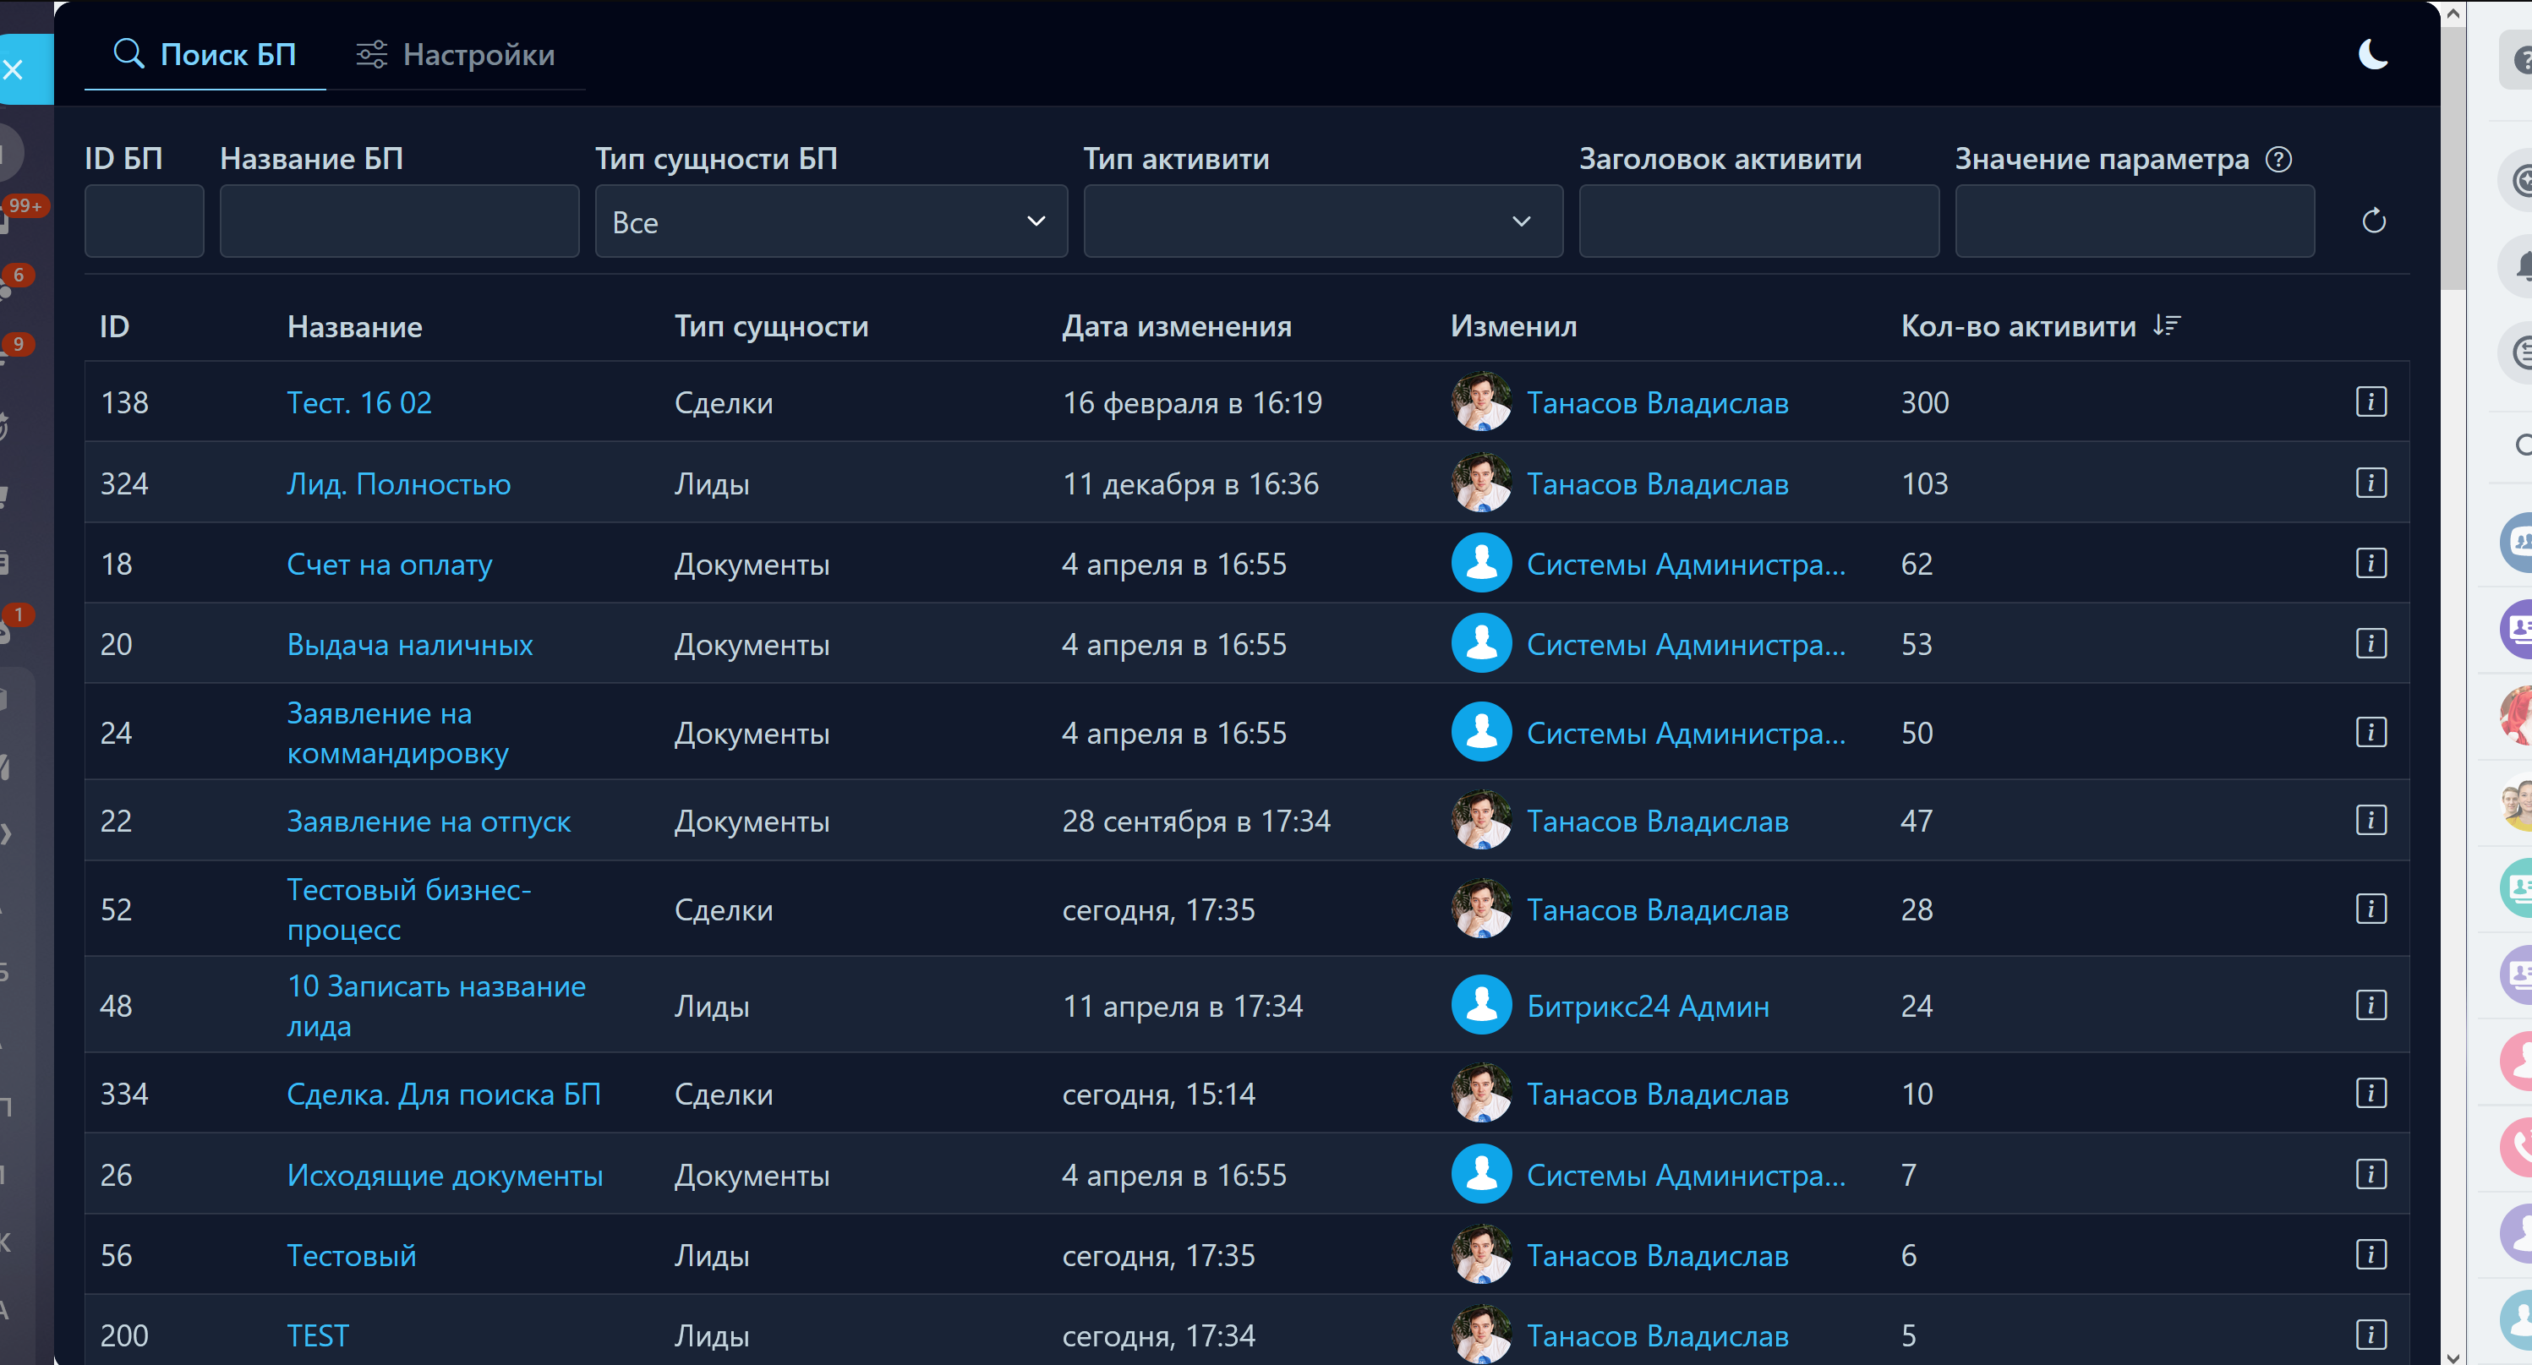2532x1365 pixels.
Task: Click the blue close X button
Action: click(14, 70)
